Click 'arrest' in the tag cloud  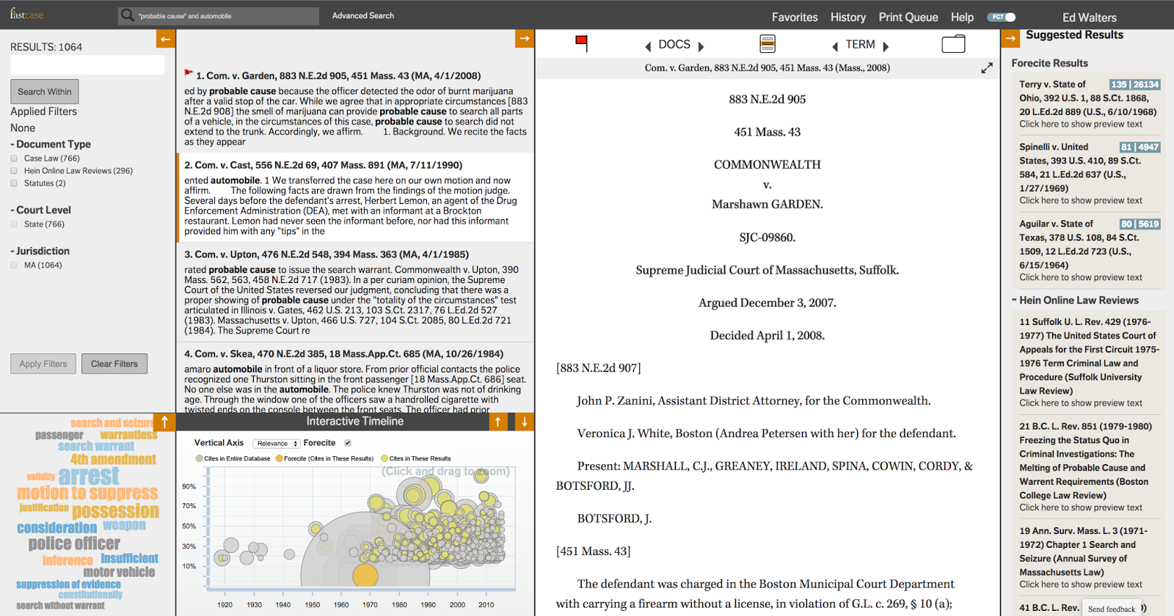[89, 476]
